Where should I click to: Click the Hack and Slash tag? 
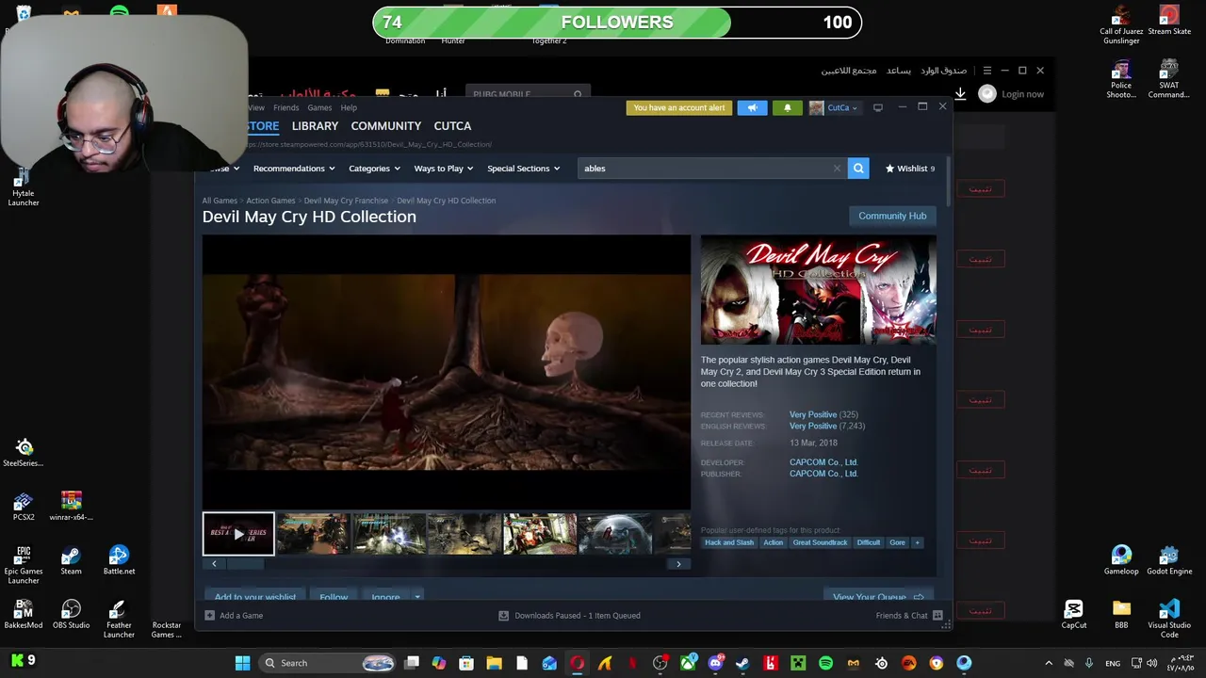(x=729, y=542)
